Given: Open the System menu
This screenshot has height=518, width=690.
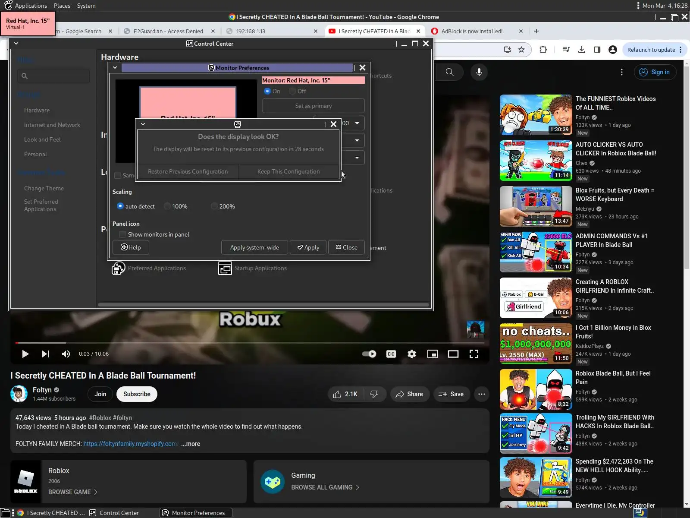Looking at the screenshot, I should [86, 6].
